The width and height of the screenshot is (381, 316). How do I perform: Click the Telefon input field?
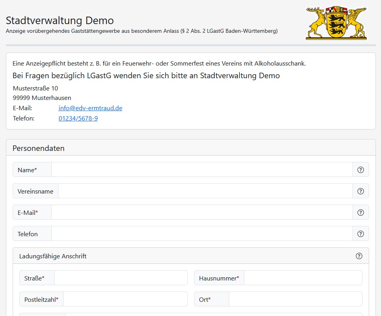(202, 234)
